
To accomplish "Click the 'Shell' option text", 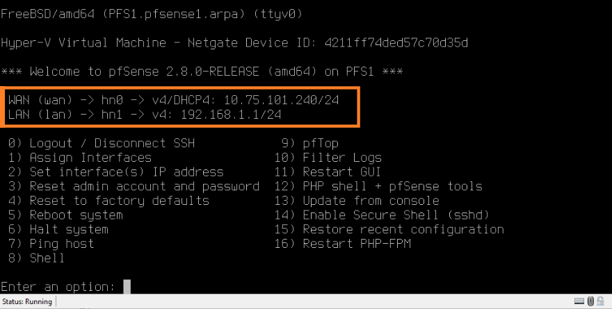I will (47, 258).
